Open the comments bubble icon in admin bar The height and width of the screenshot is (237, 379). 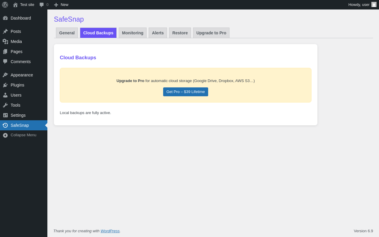(x=42, y=5)
